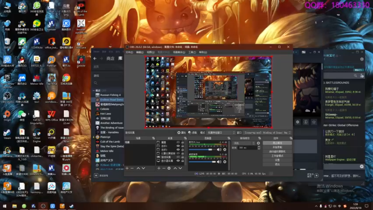The height and width of the screenshot is (210, 373).
Task: Pop out the 控件 dock using its header icon
Action: [x=290, y=138]
